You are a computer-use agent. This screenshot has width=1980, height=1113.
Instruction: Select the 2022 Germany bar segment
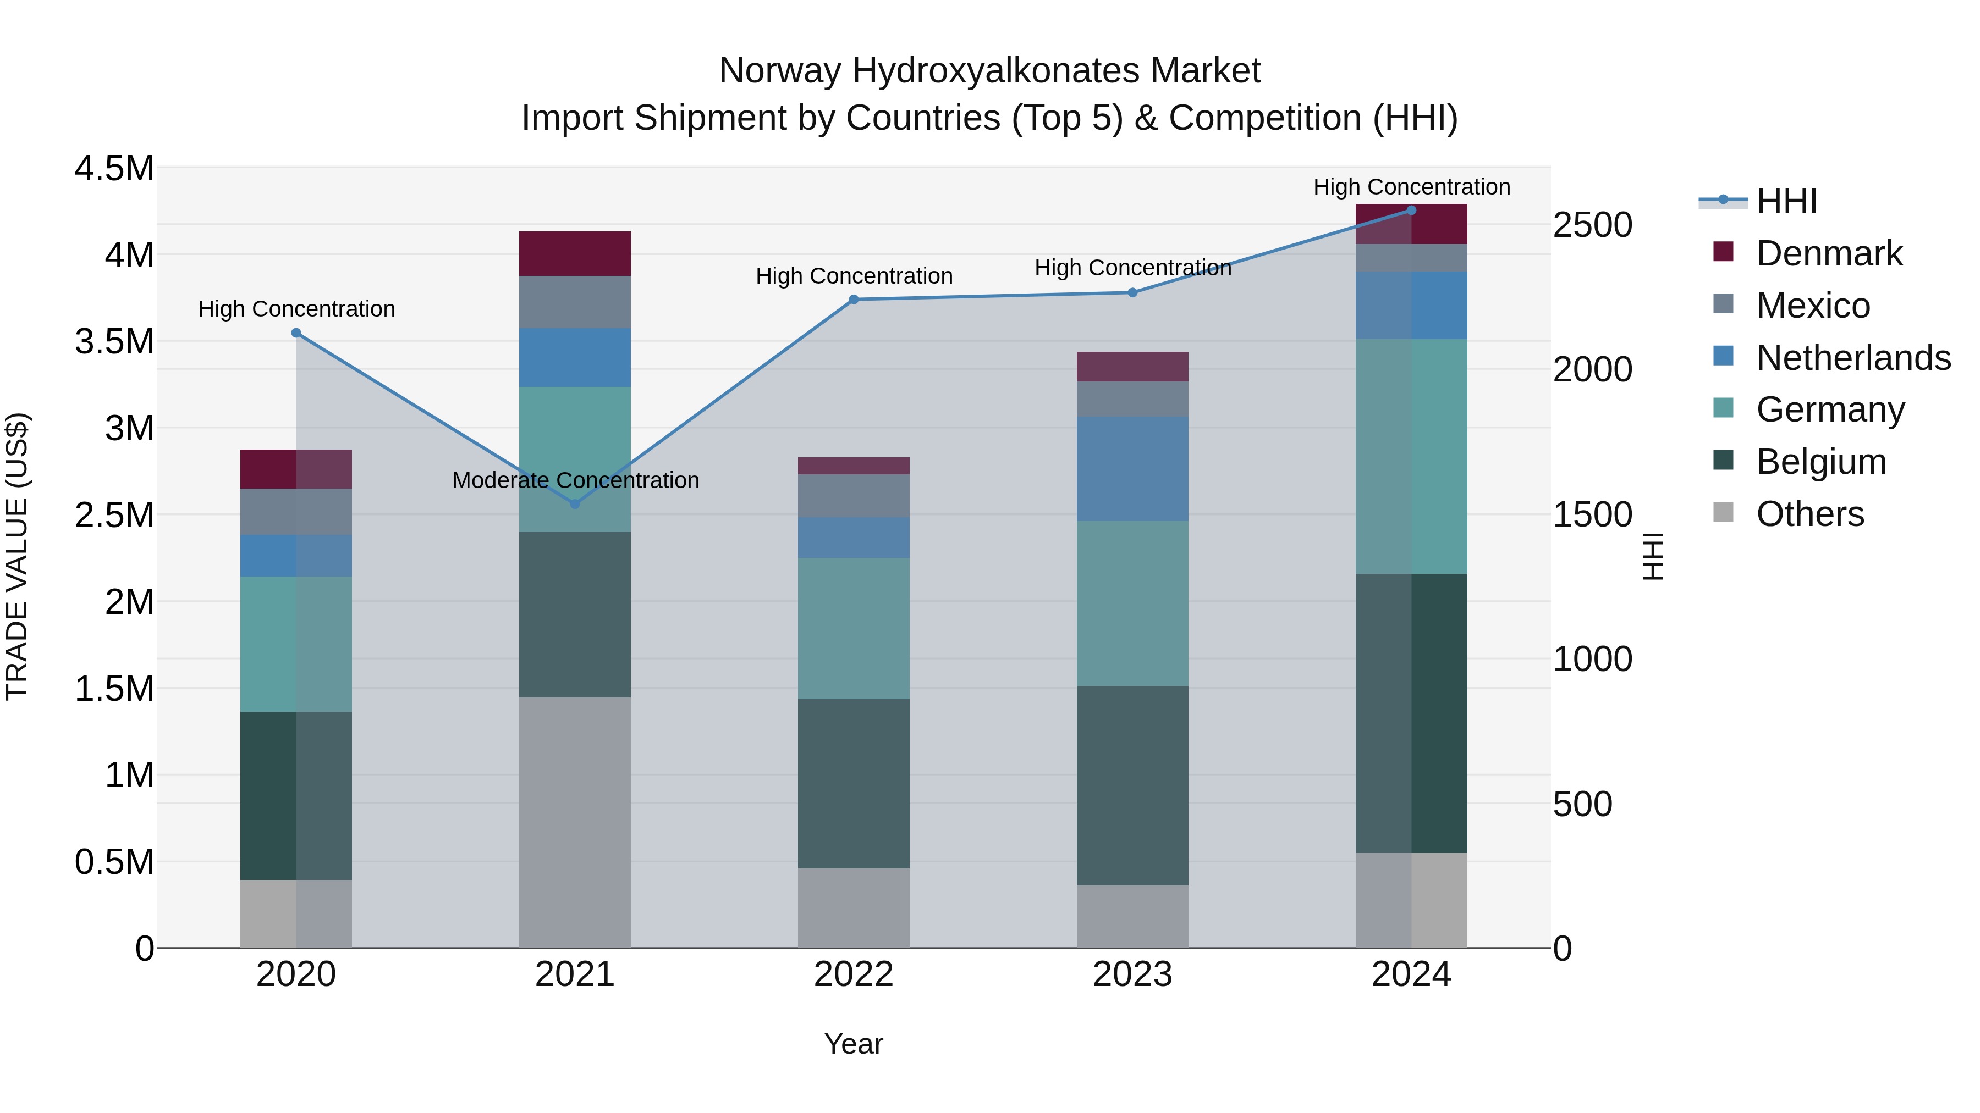tap(853, 629)
